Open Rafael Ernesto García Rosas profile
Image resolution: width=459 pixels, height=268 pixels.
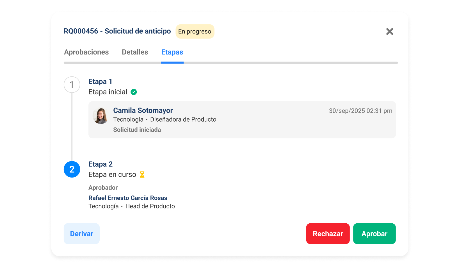pyautogui.click(x=128, y=198)
